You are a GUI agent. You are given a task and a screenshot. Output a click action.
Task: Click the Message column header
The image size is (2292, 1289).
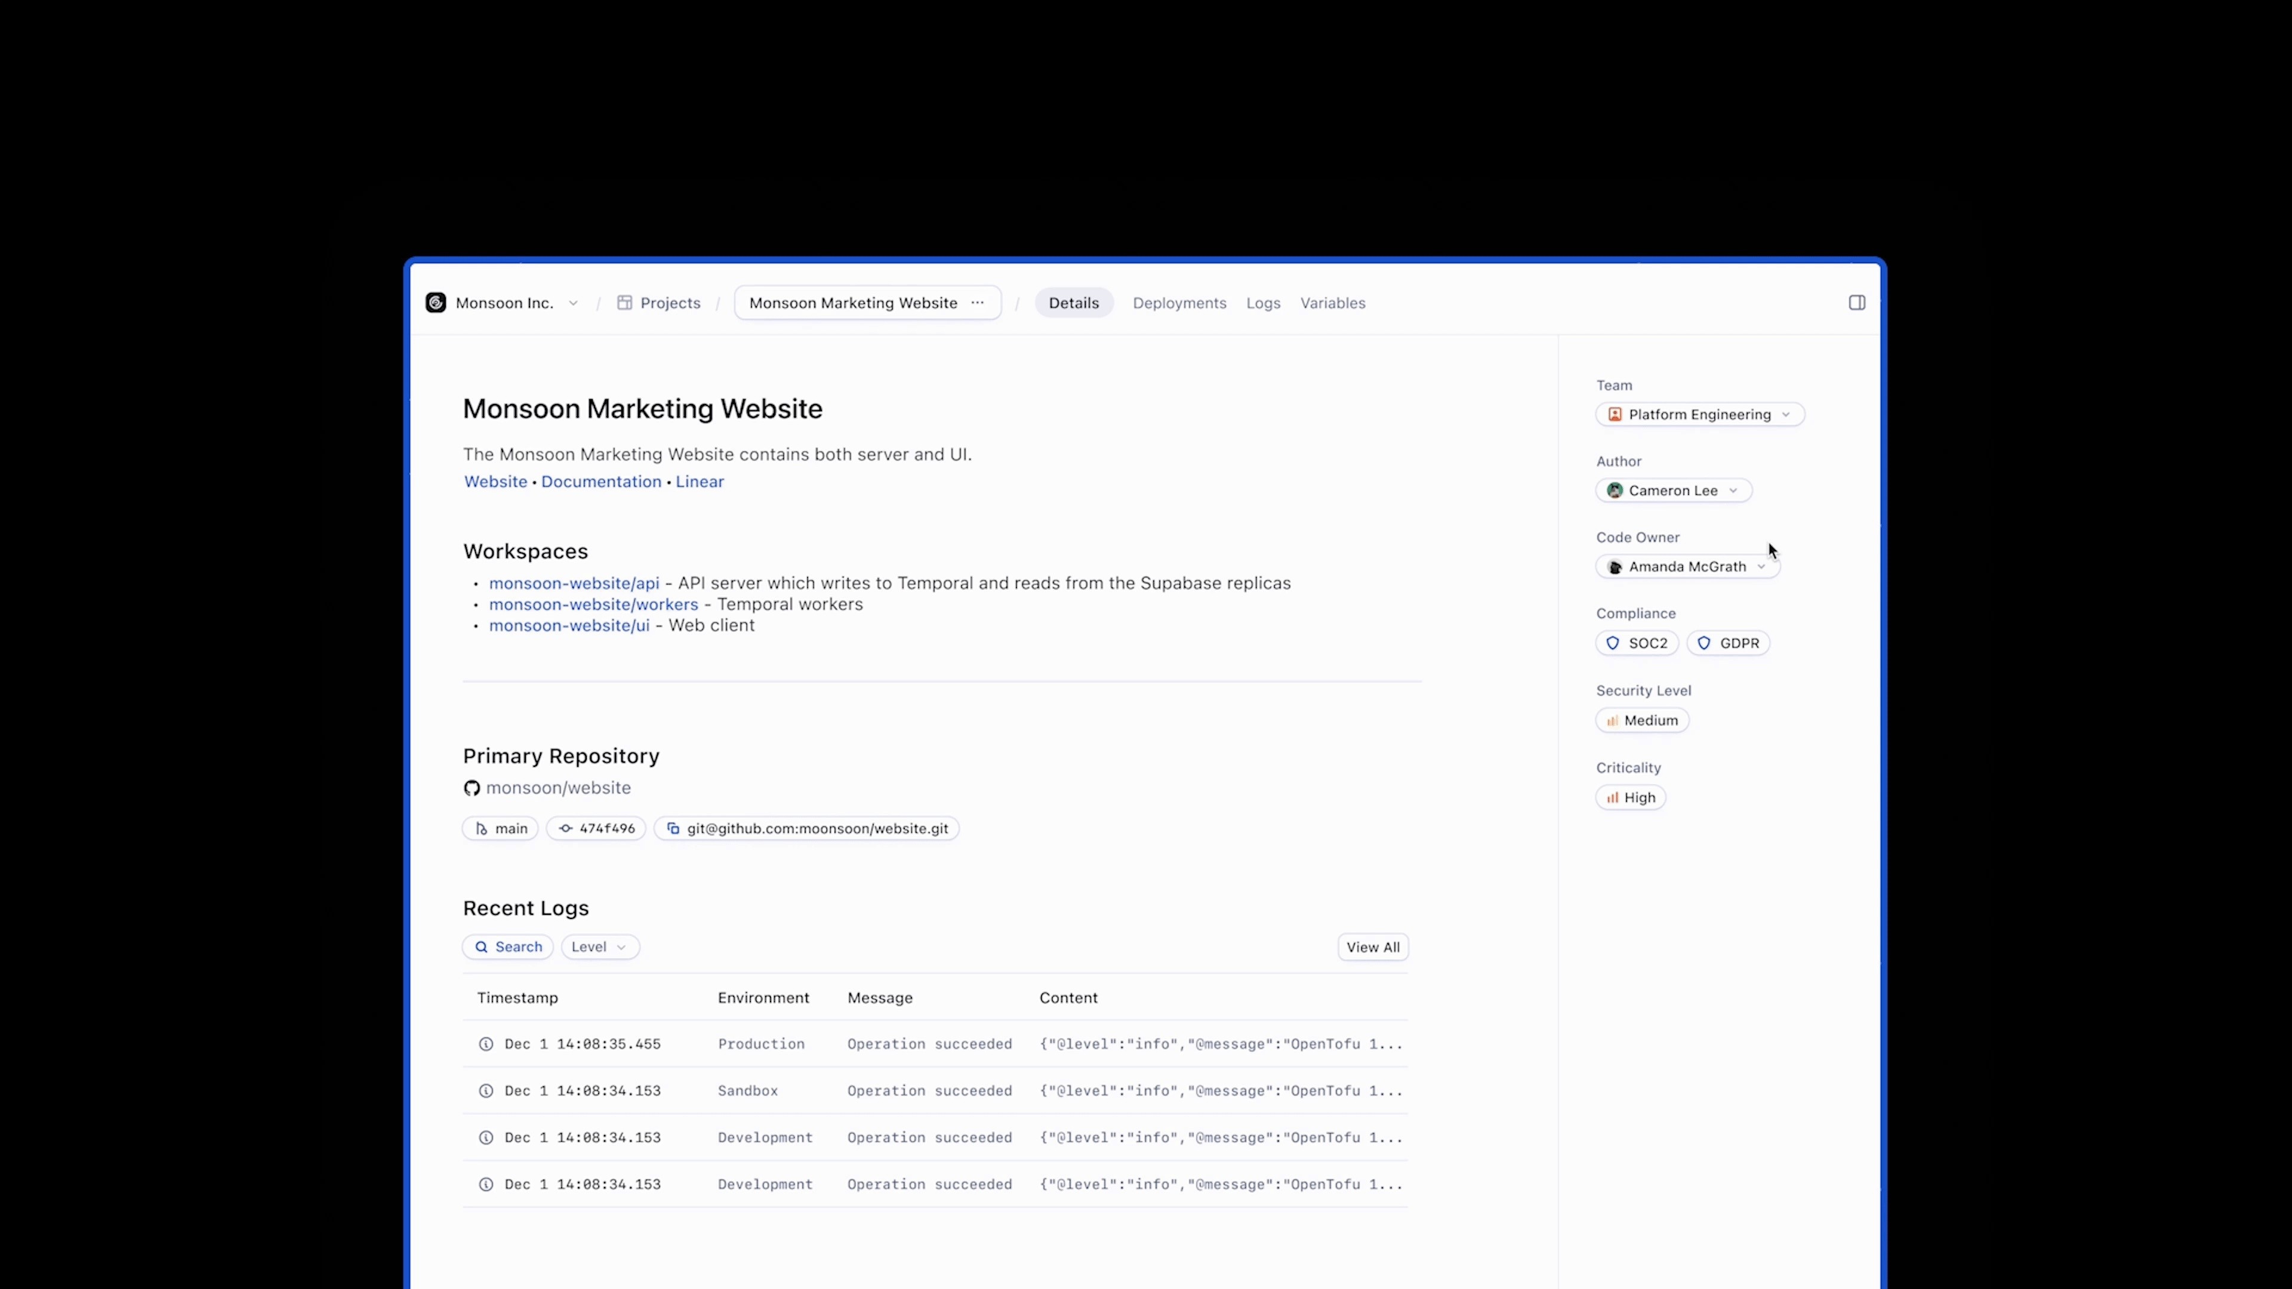coord(880,997)
